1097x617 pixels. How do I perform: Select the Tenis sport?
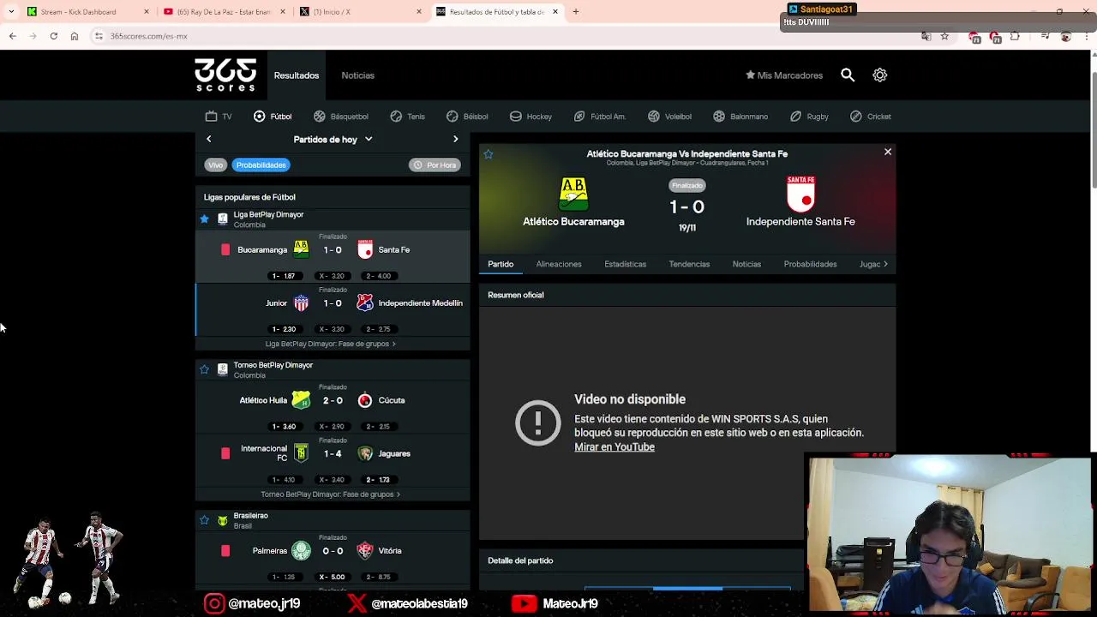tap(408, 117)
